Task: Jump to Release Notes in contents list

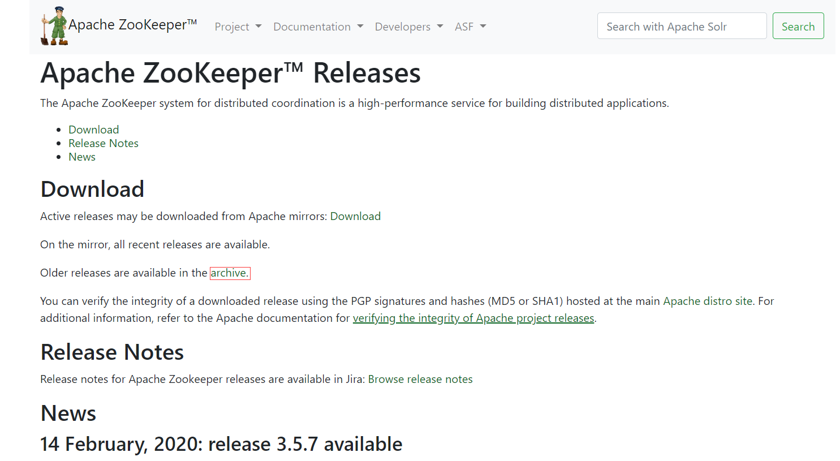Action: [x=104, y=143]
